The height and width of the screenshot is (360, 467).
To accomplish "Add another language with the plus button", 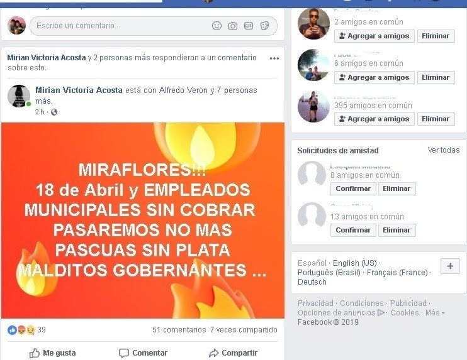I will tap(450, 266).
